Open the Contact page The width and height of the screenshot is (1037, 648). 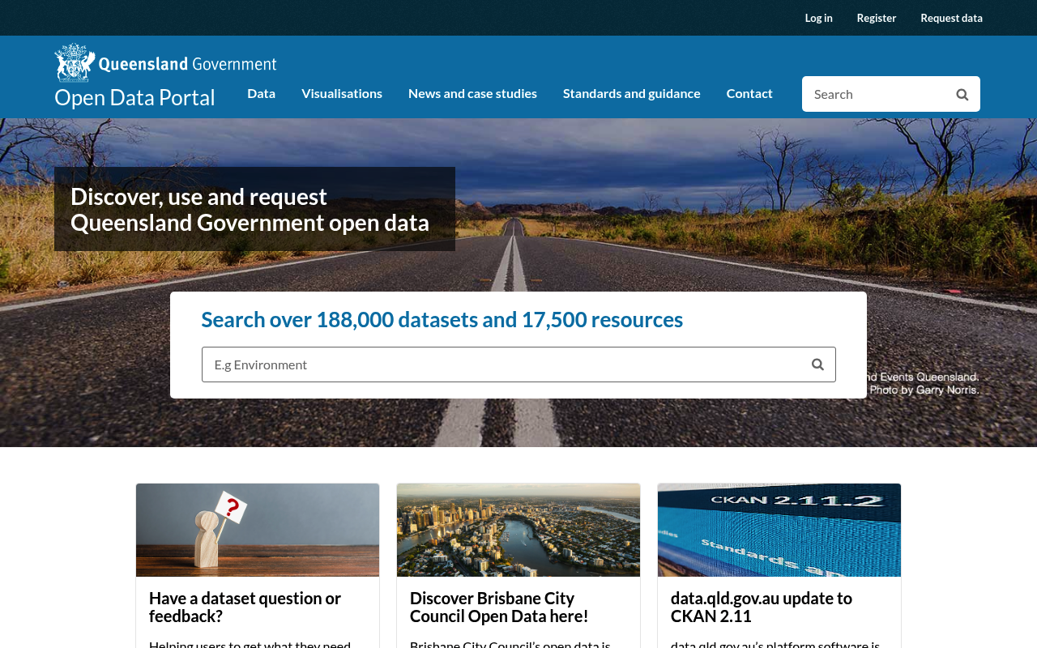pyautogui.click(x=749, y=93)
